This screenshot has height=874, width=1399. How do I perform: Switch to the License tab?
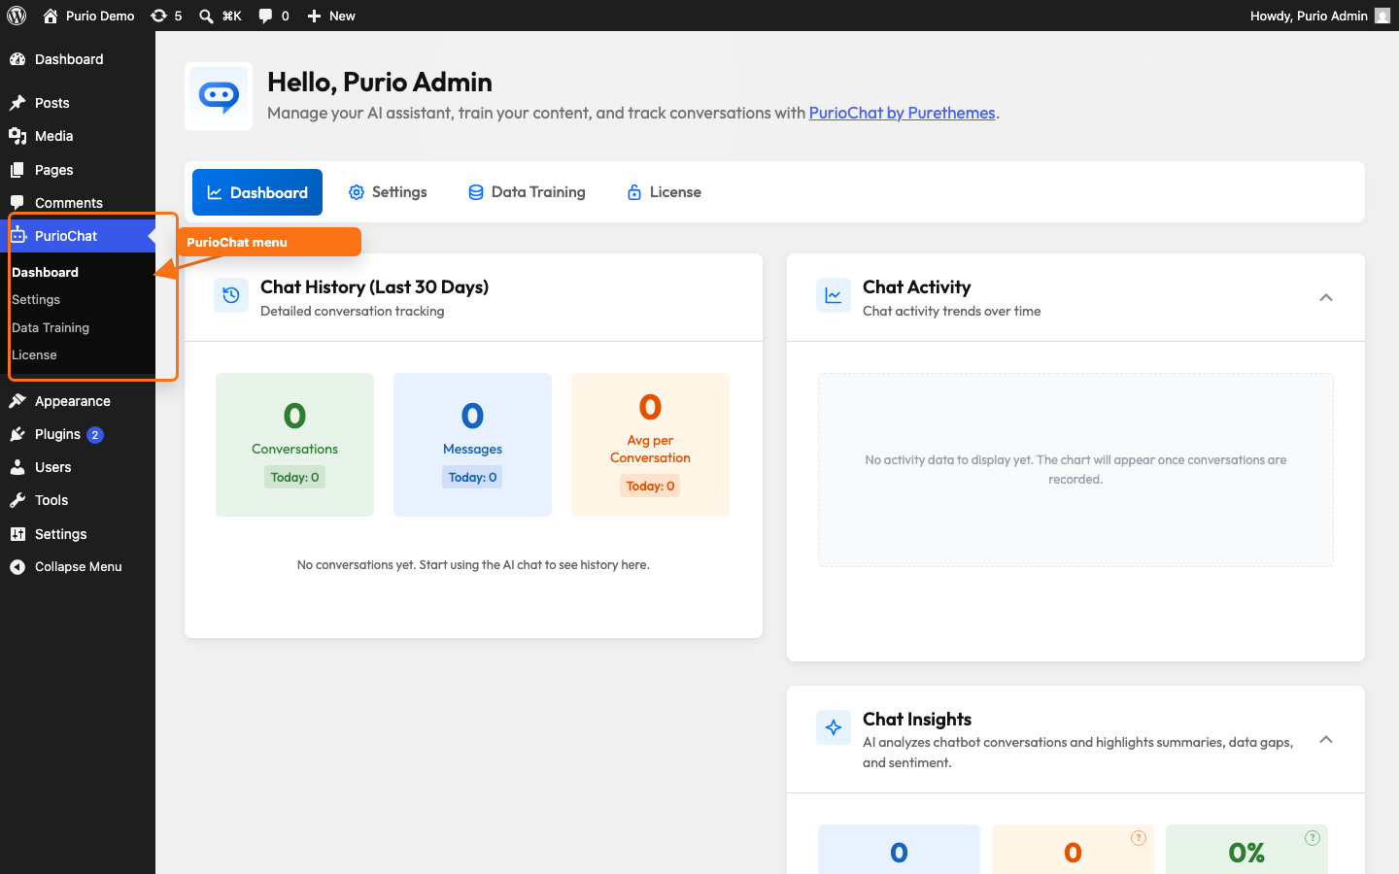point(664,192)
